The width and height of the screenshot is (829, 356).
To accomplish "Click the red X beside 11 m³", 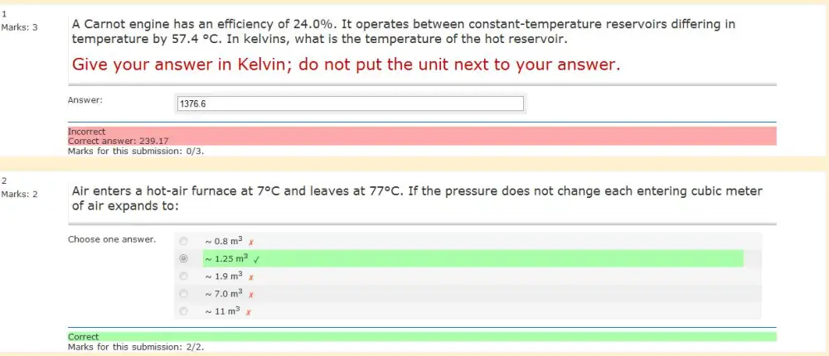I will [x=248, y=312].
